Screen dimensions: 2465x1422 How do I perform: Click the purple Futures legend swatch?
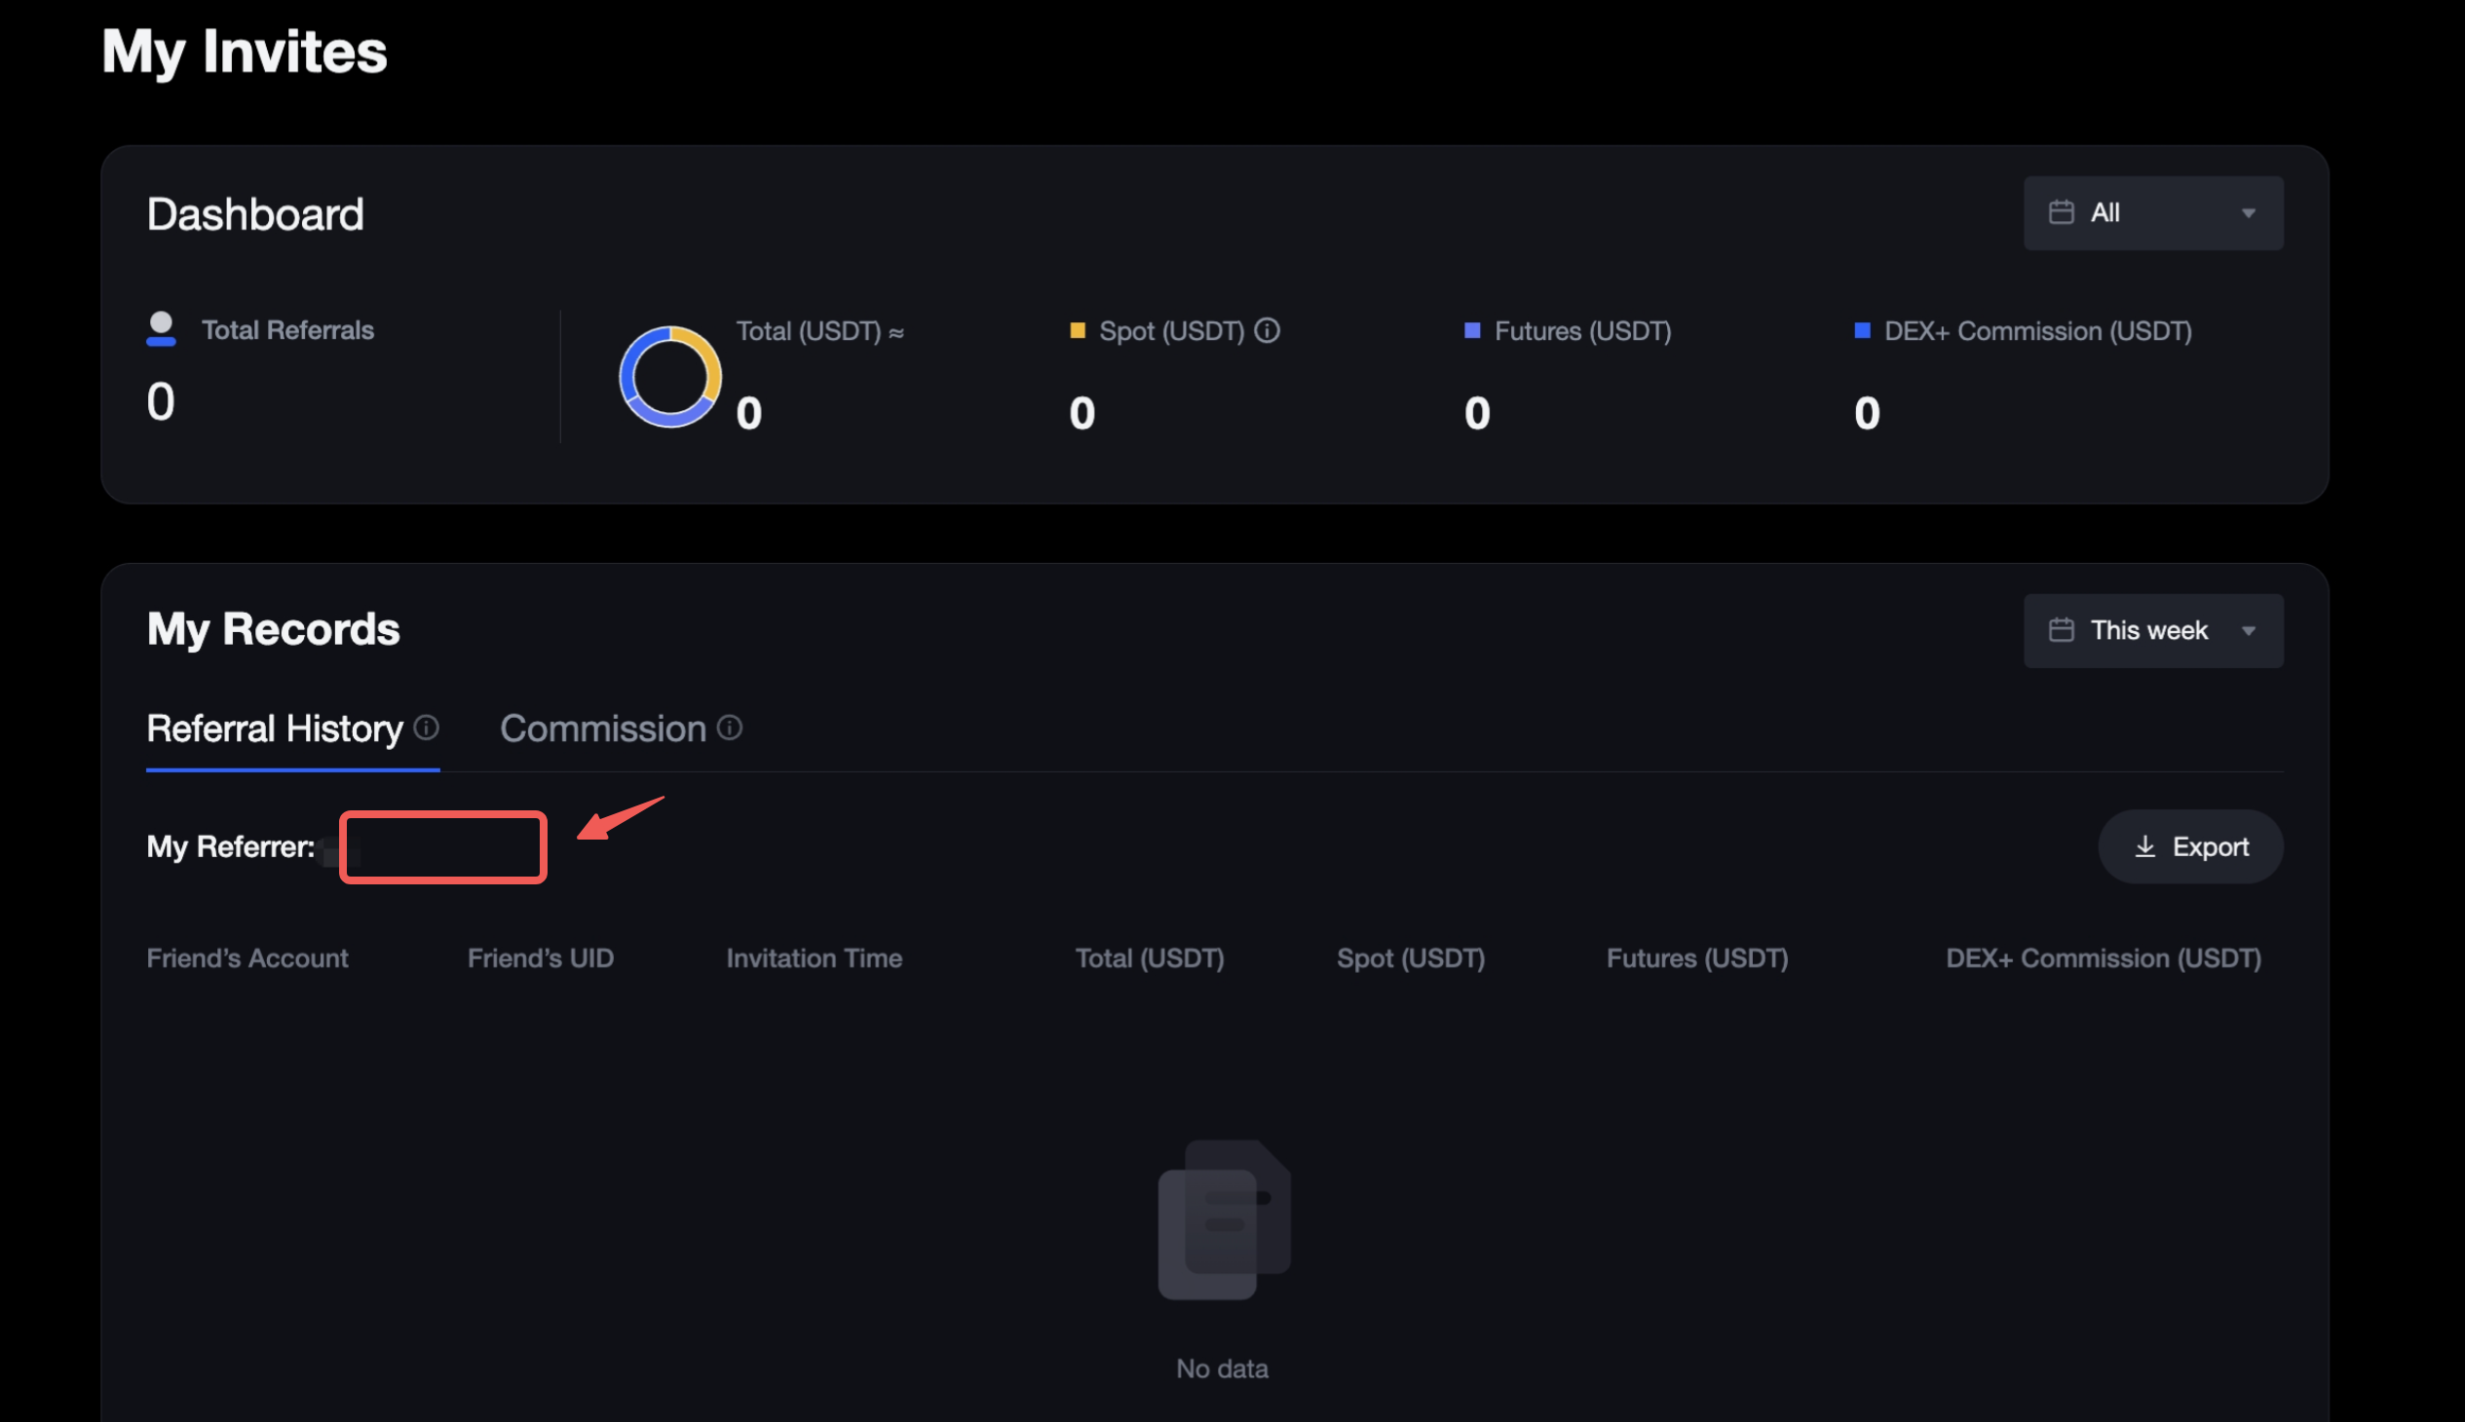pyautogui.click(x=1472, y=331)
